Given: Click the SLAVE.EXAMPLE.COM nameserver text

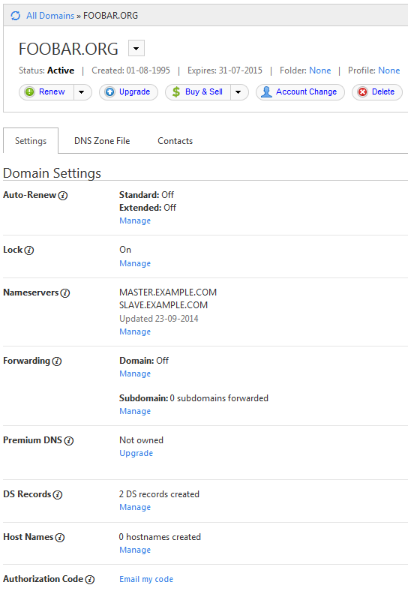Looking at the screenshot, I should [163, 305].
